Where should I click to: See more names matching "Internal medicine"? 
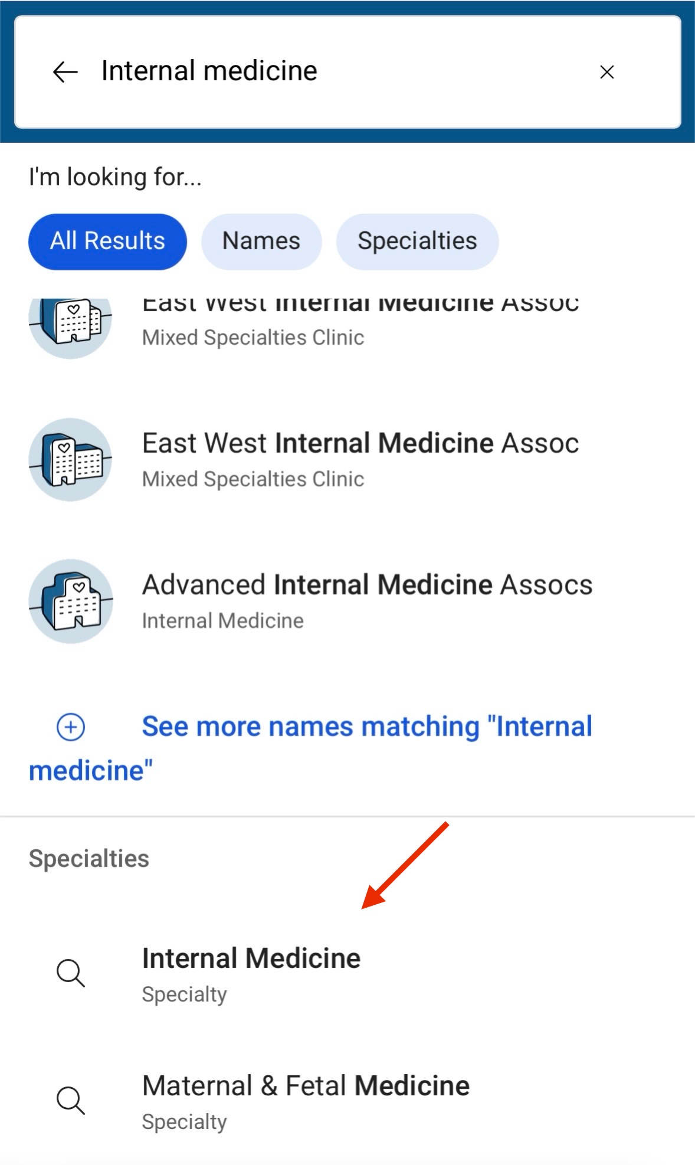click(x=366, y=727)
